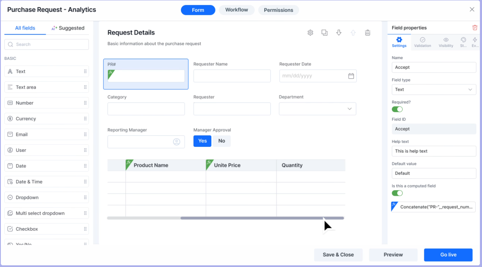482x267 pixels.
Task: Click the Default value input
Action: (x=434, y=173)
